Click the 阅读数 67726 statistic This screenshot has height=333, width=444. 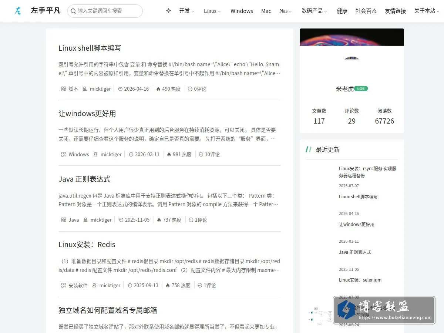384,116
